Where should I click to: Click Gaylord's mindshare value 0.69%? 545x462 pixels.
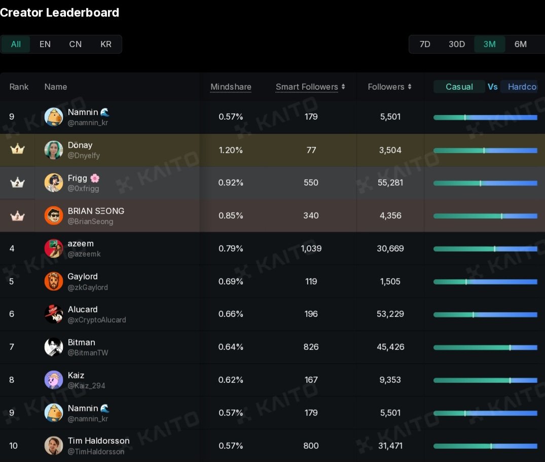[231, 281]
